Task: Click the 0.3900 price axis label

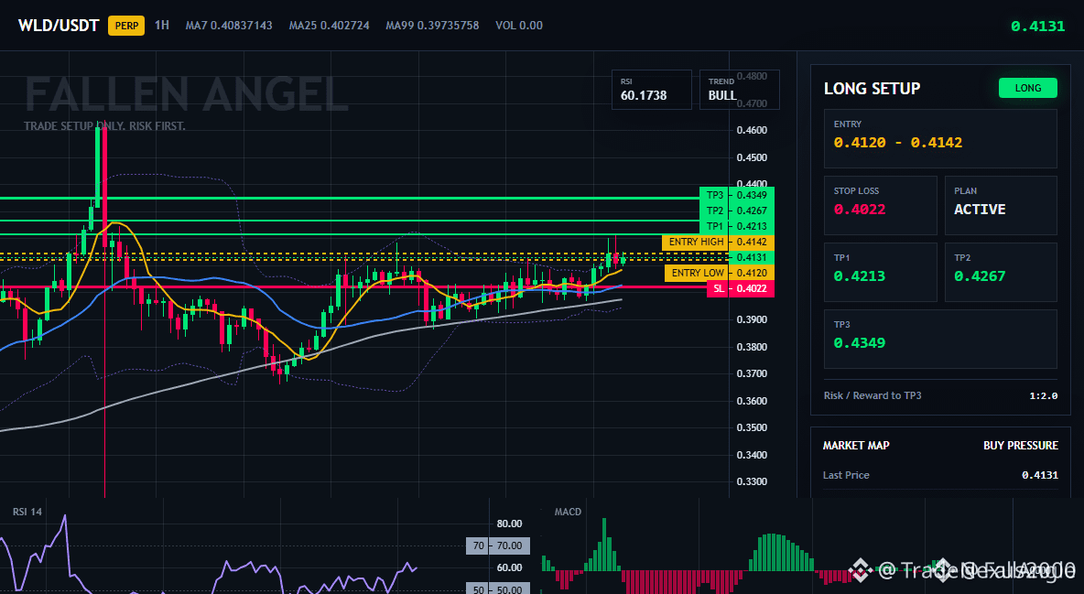Action: 753,319
